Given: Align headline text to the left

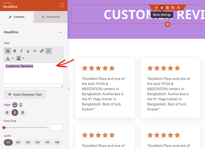Looking at the screenshot, I should point(7,113).
